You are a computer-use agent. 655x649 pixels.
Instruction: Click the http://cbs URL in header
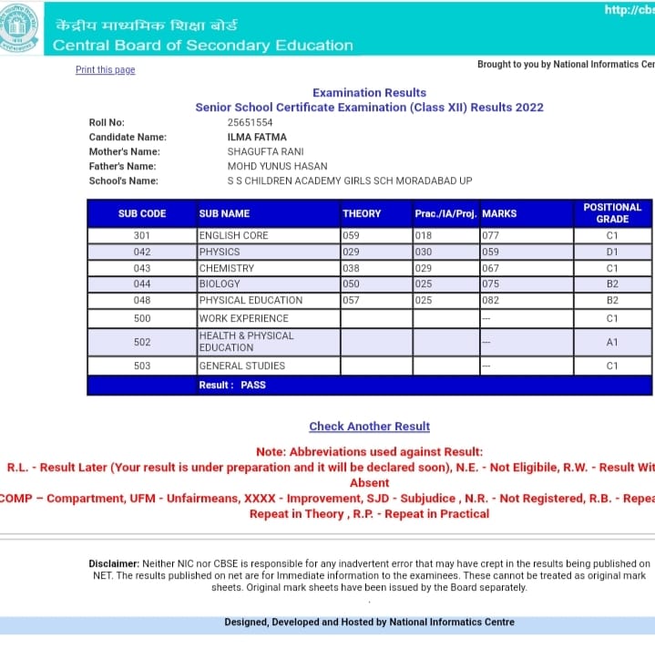click(629, 10)
